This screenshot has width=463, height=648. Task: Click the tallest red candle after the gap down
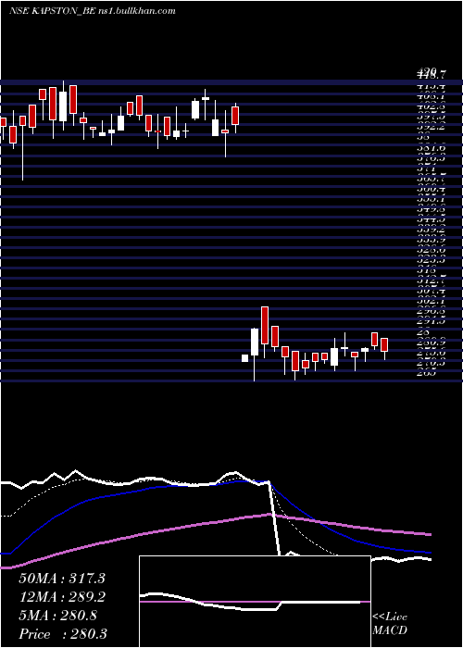tap(265, 325)
